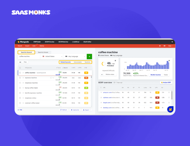Star the nespresso machine keyword
This screenshot has height=146, width=190.
23,83
